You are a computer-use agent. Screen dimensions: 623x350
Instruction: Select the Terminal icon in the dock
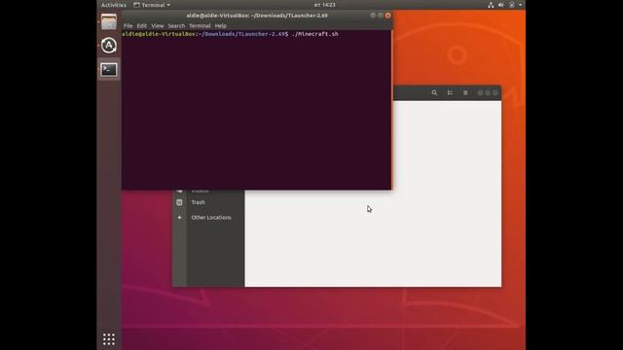[109, 69]
